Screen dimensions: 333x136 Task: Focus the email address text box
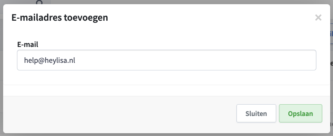pos(166,60)
